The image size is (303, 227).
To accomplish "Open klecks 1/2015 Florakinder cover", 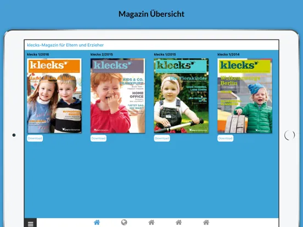I will (x=181, y=96).
